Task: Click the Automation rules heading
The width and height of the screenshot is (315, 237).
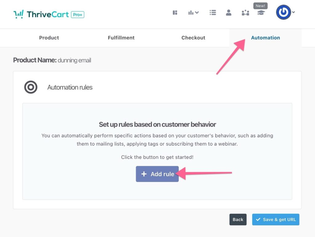Action: coord(70,87)
